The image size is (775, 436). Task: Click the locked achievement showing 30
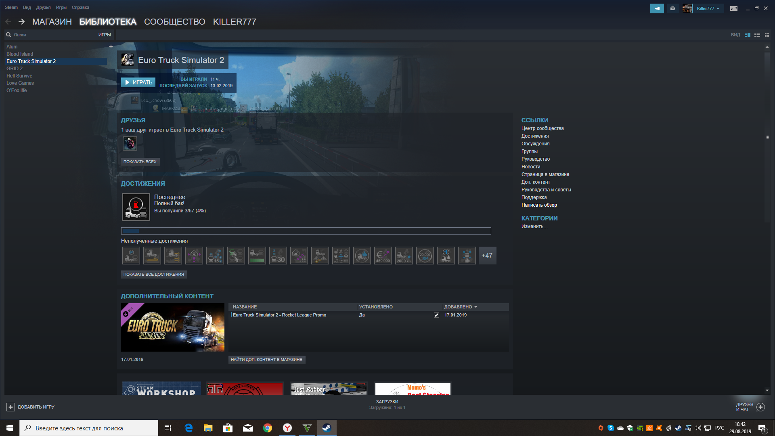coord(278,256)
